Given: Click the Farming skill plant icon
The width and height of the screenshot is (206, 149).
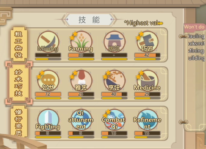Looking at the screenshot, I should pos(81,42).
